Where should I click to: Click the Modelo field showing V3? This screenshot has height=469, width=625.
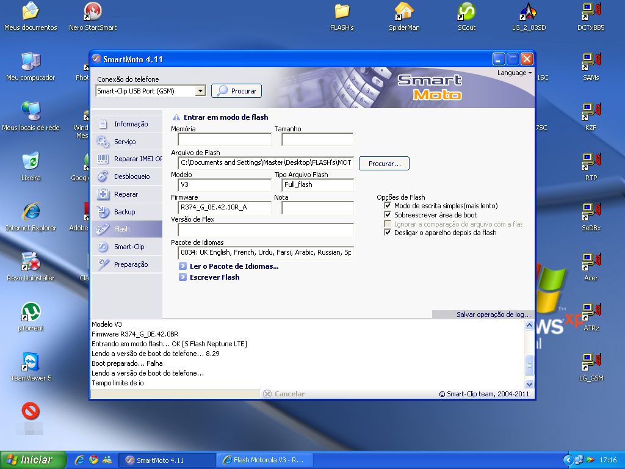click(225, 184)
